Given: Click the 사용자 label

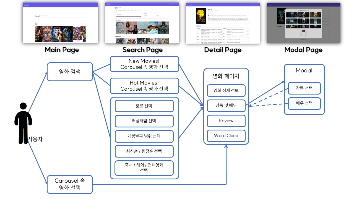Looking at the screenshot, I should tap(35, 139).
